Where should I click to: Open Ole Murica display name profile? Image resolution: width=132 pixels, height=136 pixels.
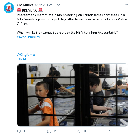coord(25,5)
